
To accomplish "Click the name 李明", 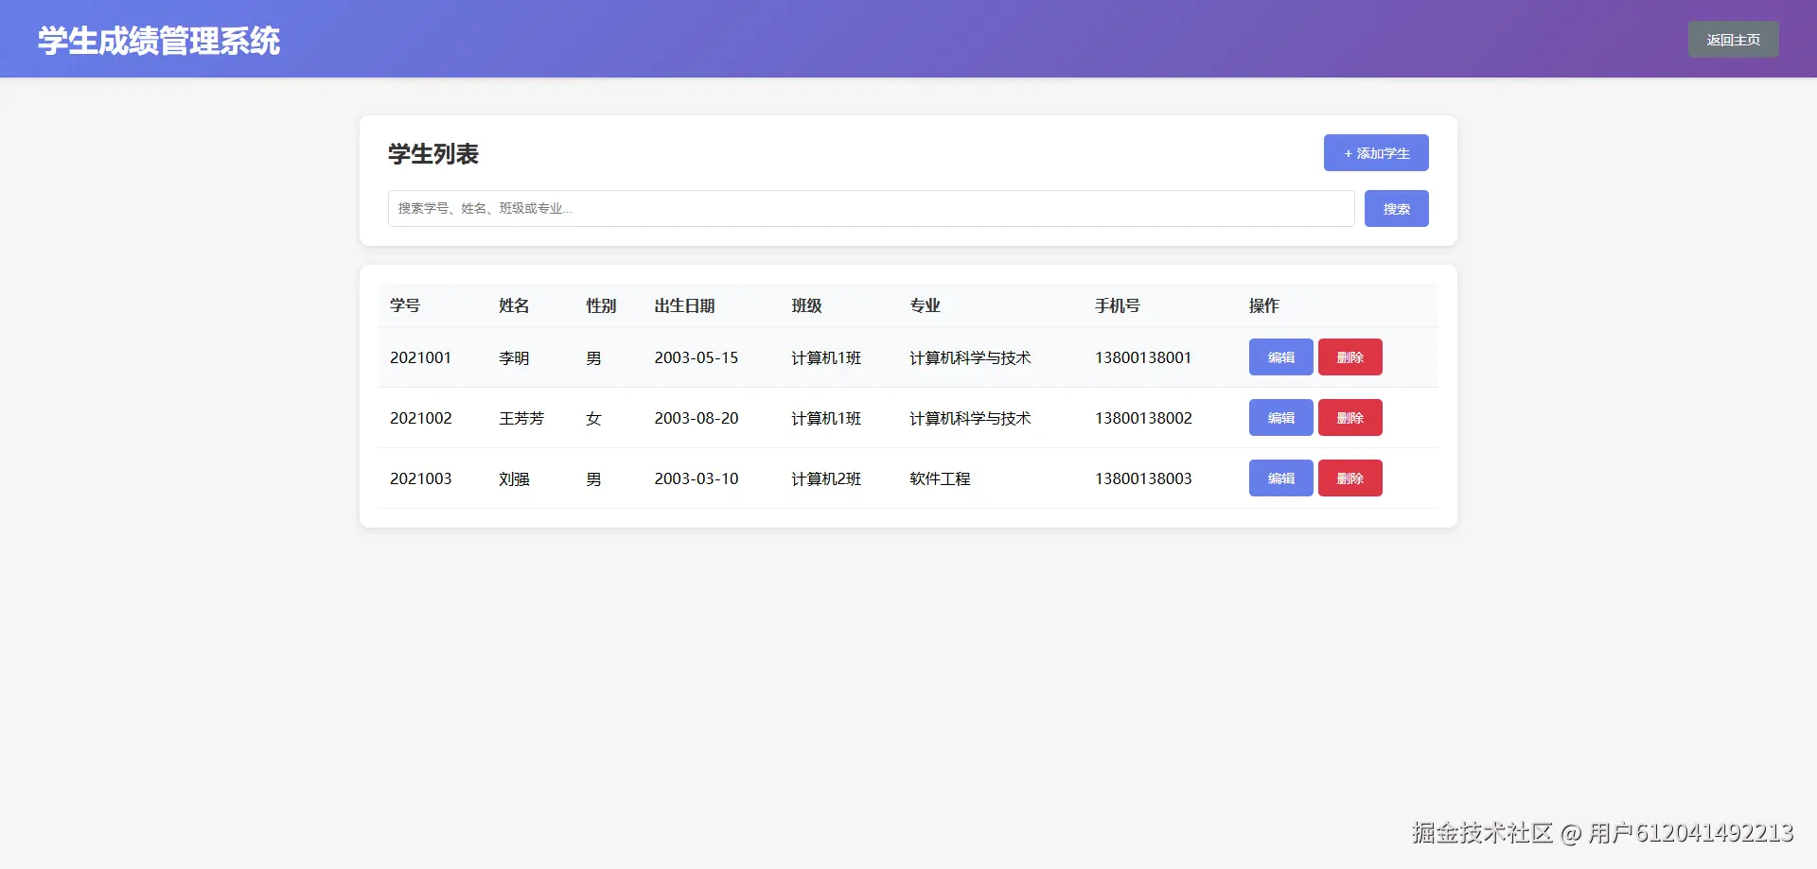I will (x=514, y=358).
